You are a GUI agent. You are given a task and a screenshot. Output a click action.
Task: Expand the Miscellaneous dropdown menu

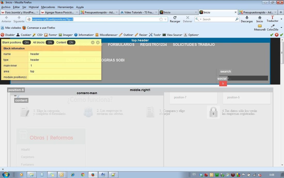click(x=106, y=35)
